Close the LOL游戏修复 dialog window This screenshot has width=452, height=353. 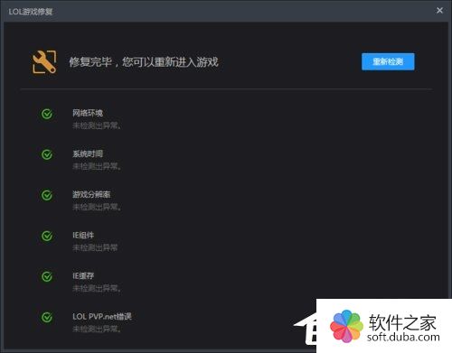439,11
